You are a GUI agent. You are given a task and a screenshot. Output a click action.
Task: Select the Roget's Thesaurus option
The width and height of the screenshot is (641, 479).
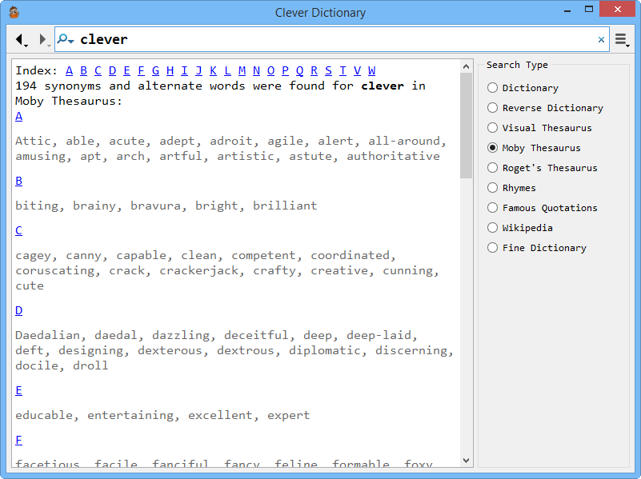[x=543, y=168]
